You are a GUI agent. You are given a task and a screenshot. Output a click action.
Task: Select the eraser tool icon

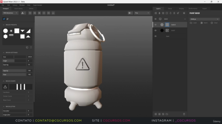pyautogui.click(x=8, y=19)
